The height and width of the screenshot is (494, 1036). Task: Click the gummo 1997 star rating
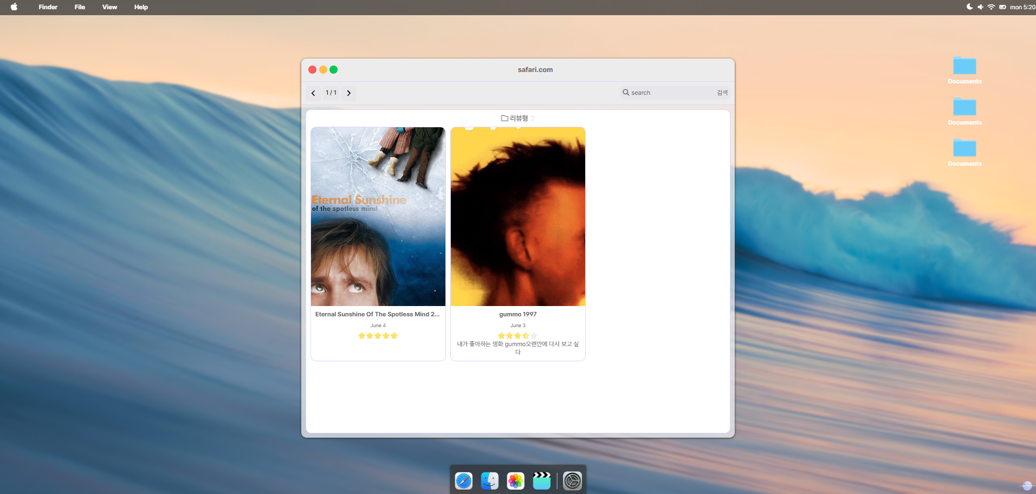pos(518,336)
